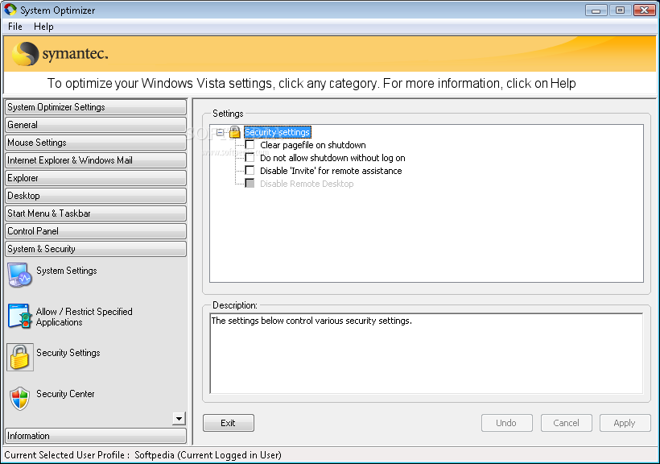The image size is (660, 464).
Task: Select the Security settings tree label
Action: tap(278, 132)
